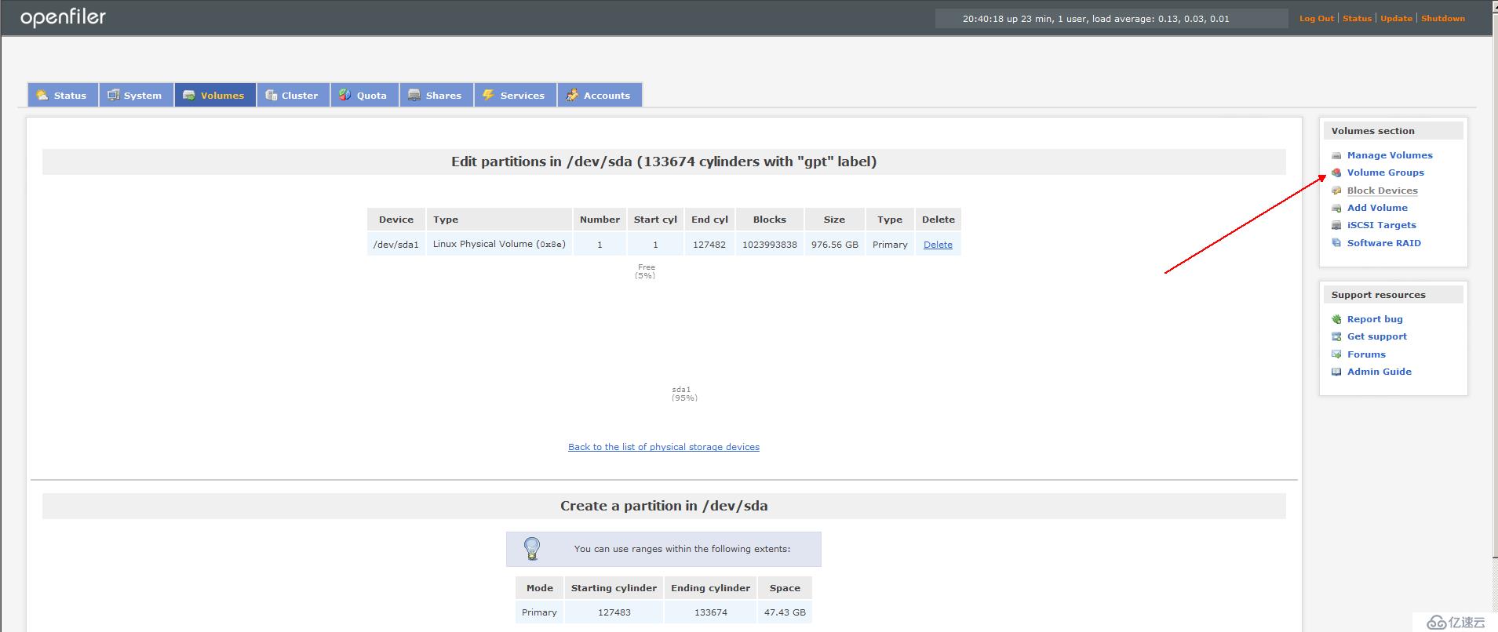Viewport: 1498px width, 632px height.
Task: Click the lightbulb hint icon
Action: click(x=532, y=548)
